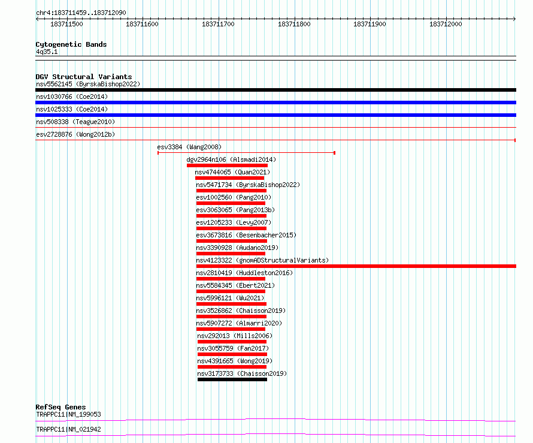Click the long red nsv4123322 bar
Screen dimensions: 533x443
click(356, 266)
